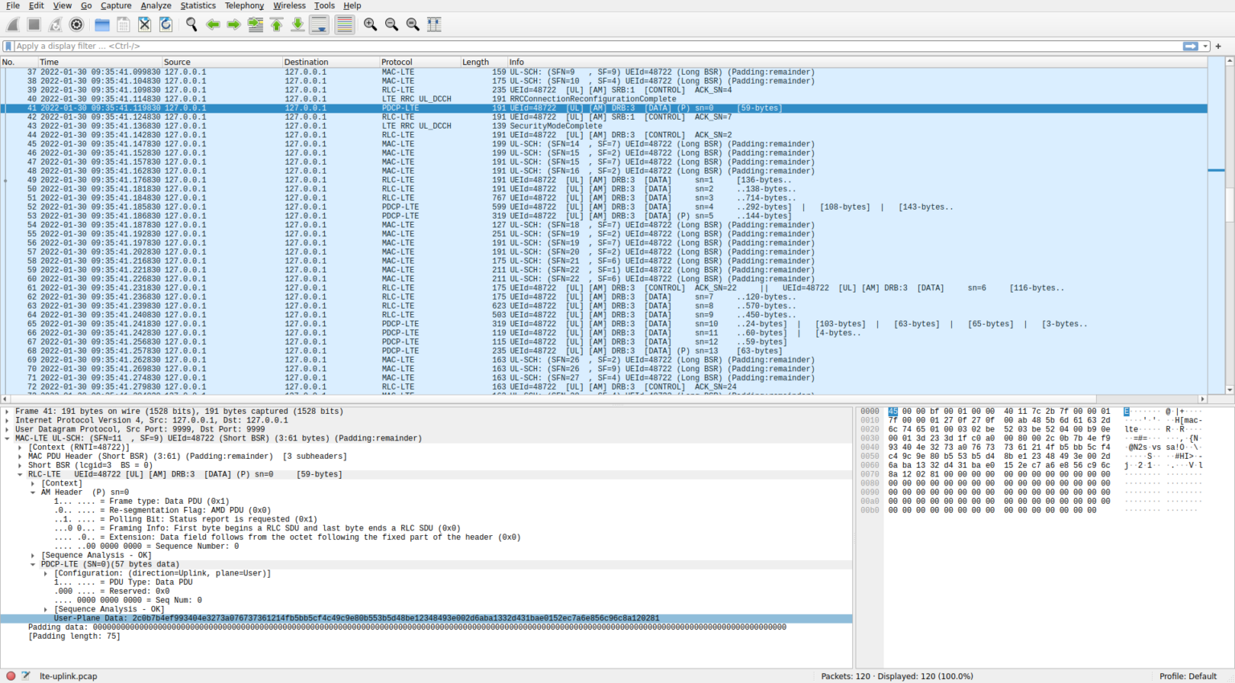Image resolution: width=1235 pixels, height=683 pixels.
Task: Toggle packet colorization rules button
Action: (344, 25)
